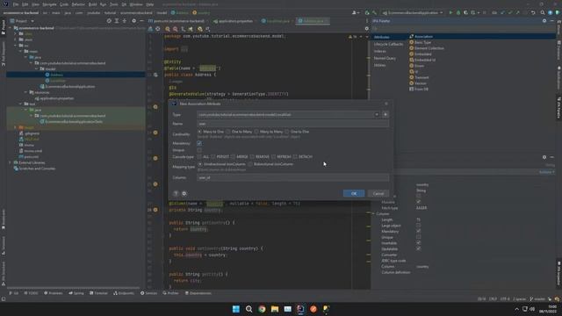Select One to One cardinality
This screenshot has width=562, height=316.
coord(287,132)
